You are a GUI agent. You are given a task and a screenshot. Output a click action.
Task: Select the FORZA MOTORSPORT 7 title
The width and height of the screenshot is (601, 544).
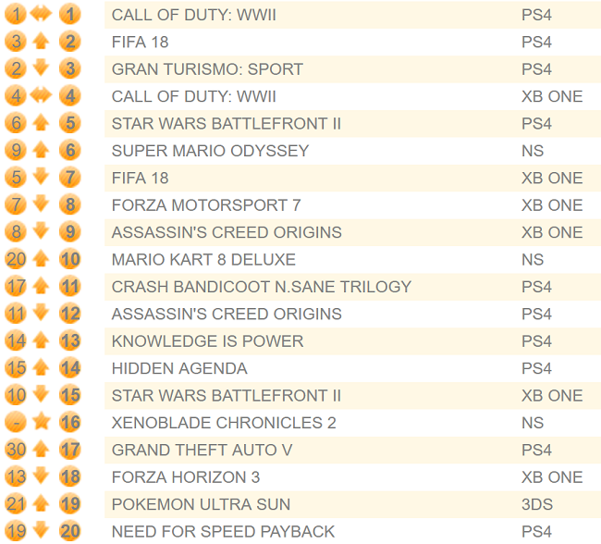(206, 205)
